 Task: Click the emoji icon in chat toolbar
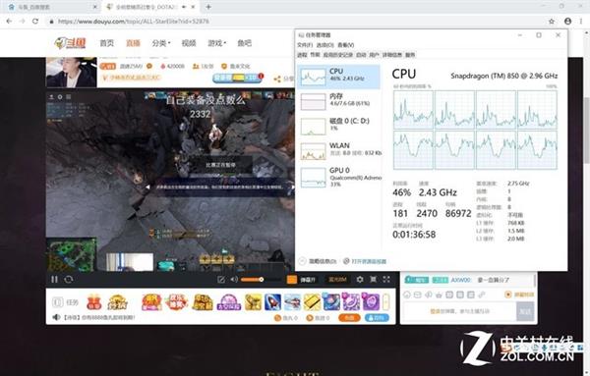407,295
